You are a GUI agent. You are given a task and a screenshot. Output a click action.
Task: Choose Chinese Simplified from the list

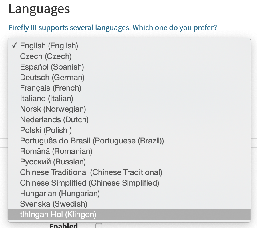pos(89,183)
